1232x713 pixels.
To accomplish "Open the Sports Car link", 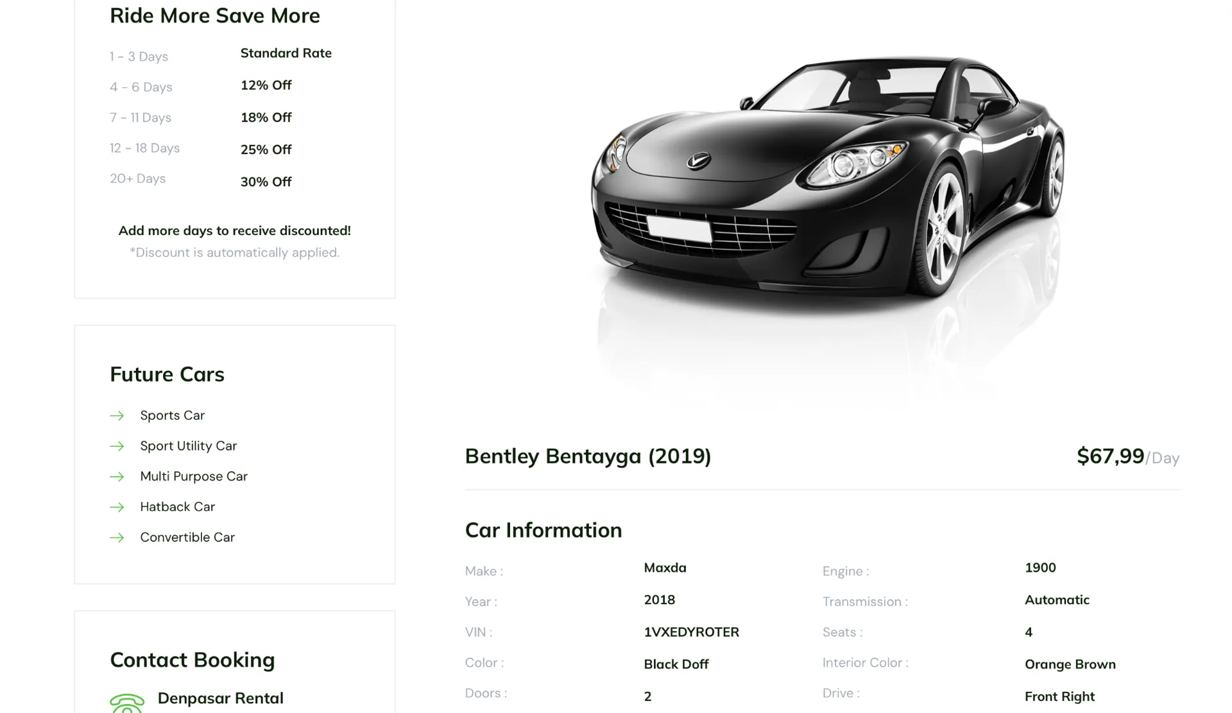I will point(172,415).
